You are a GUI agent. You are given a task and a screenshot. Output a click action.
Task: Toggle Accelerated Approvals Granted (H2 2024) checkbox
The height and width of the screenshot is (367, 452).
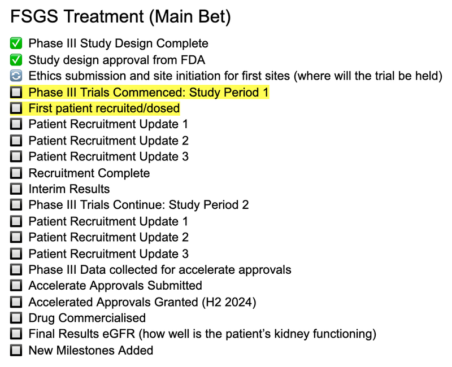click(x=16, y=302)
